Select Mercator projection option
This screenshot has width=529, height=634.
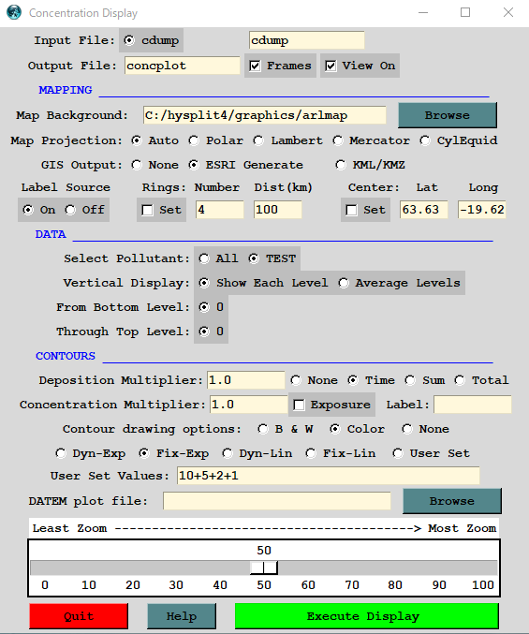click(x=337, y=140)
